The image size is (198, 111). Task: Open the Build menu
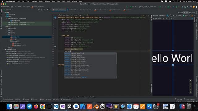click(x=54, y=1)
